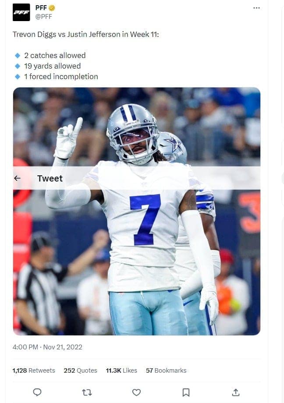Open the three-dot more options menu
Screen dimensions: 284x403
point(256,8)
